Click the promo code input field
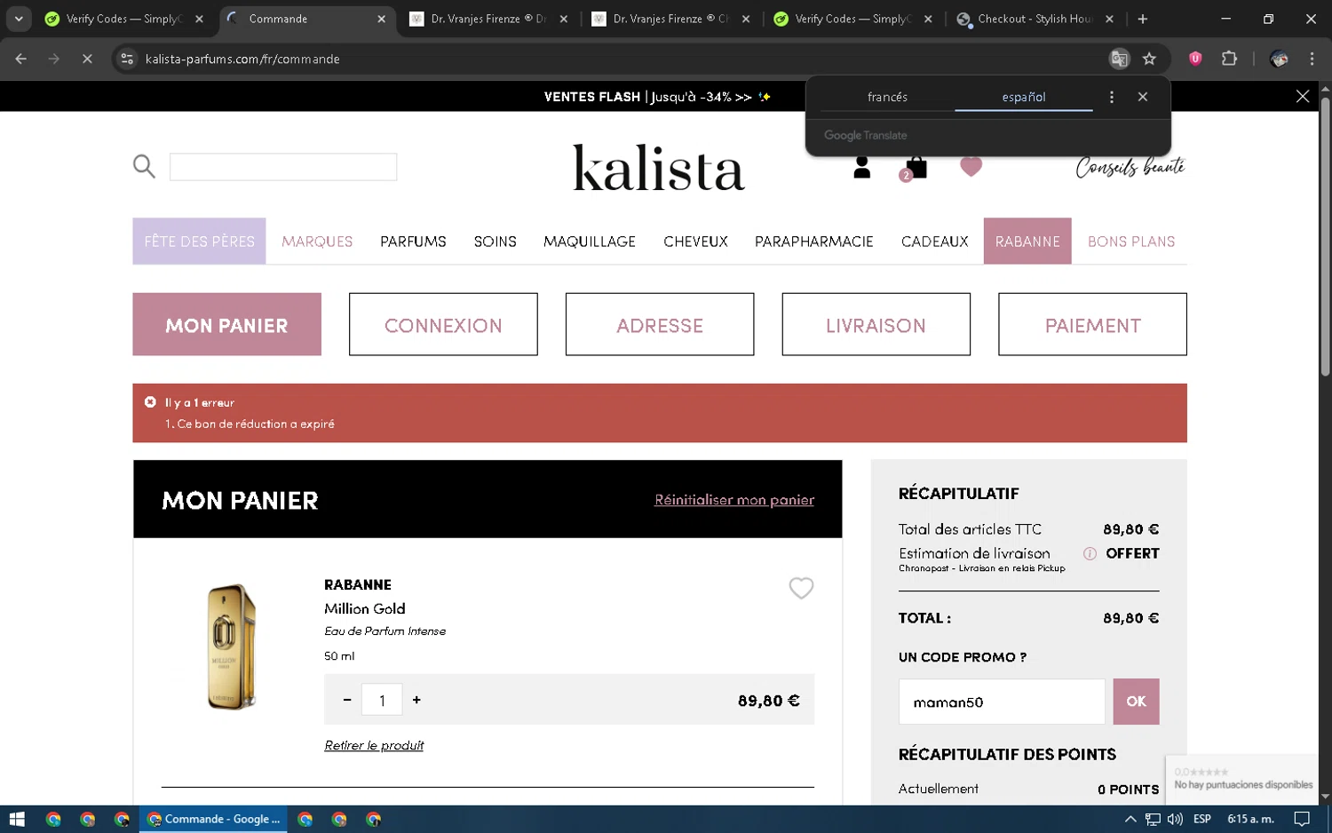 click(x=1002, y=702)
